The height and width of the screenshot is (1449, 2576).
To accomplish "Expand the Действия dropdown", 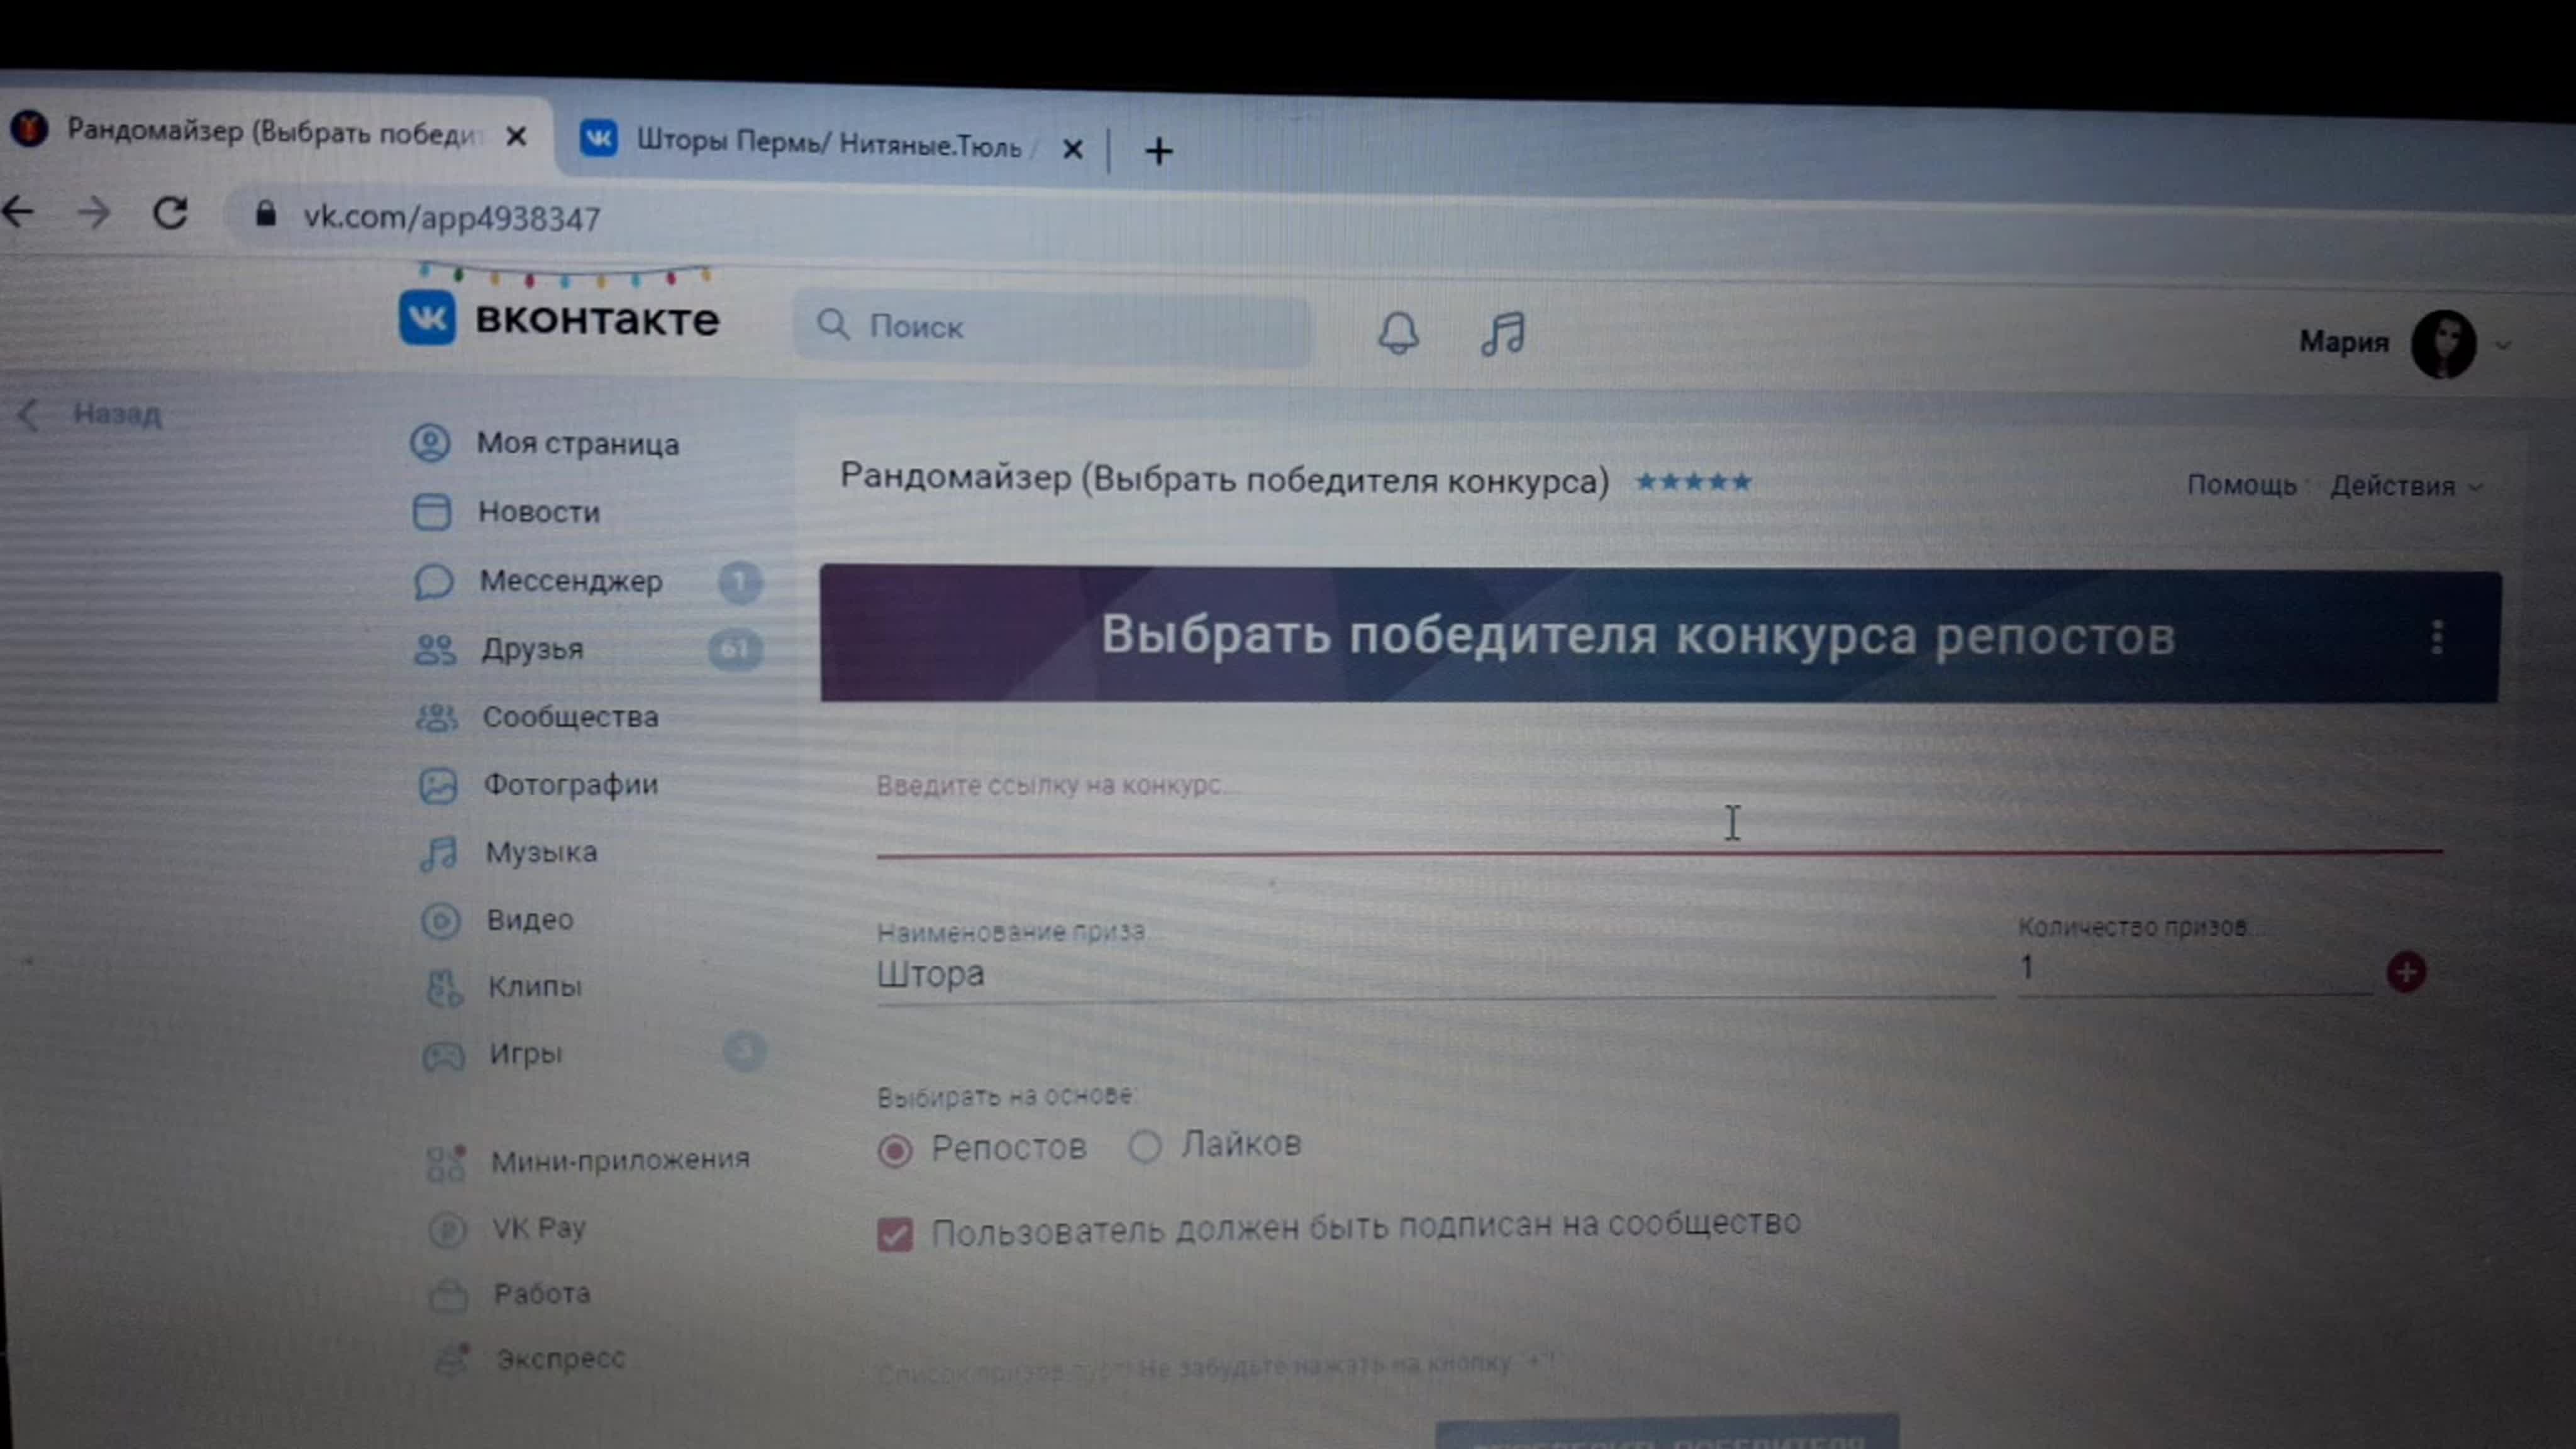I will [2406, 486].
